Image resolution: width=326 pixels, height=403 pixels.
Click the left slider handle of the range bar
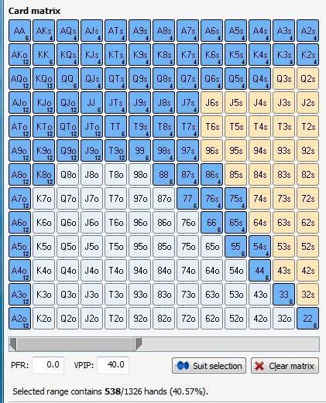[13, 344]
